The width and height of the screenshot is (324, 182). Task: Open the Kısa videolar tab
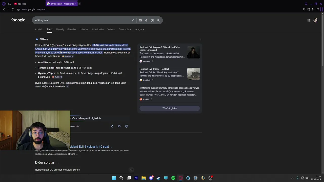coord(98,29)
